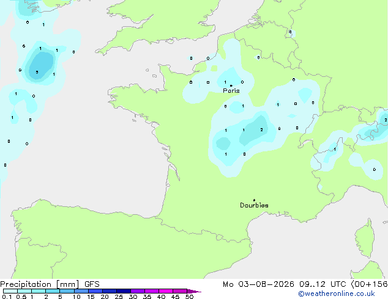
Task: Select the Dourbies marker dot
Action: pos(254,200)
